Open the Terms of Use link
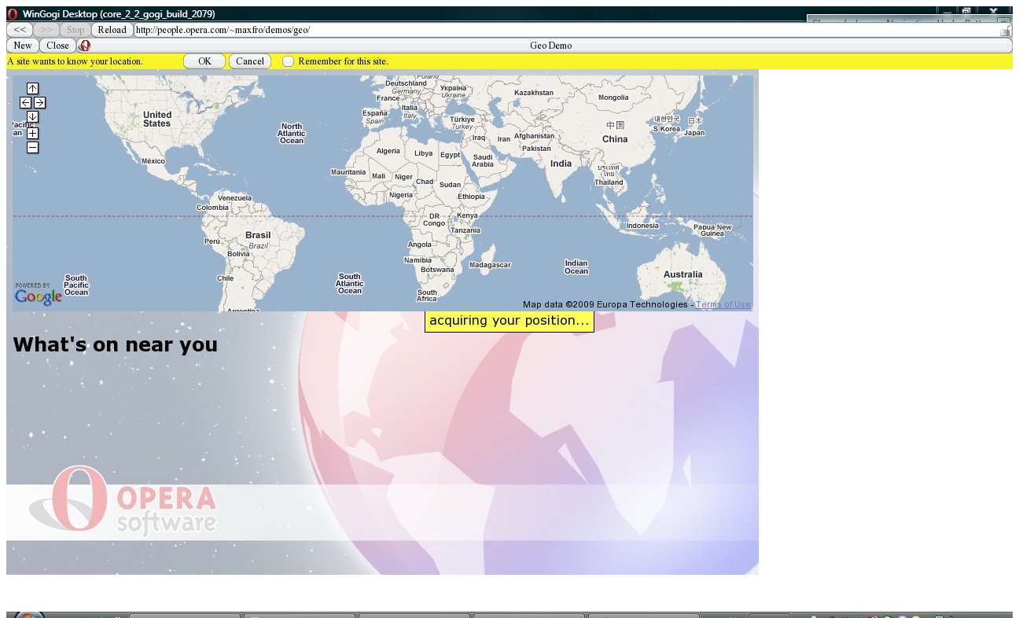This screenshot has width=1019, height=618. (x=723, y=305)
